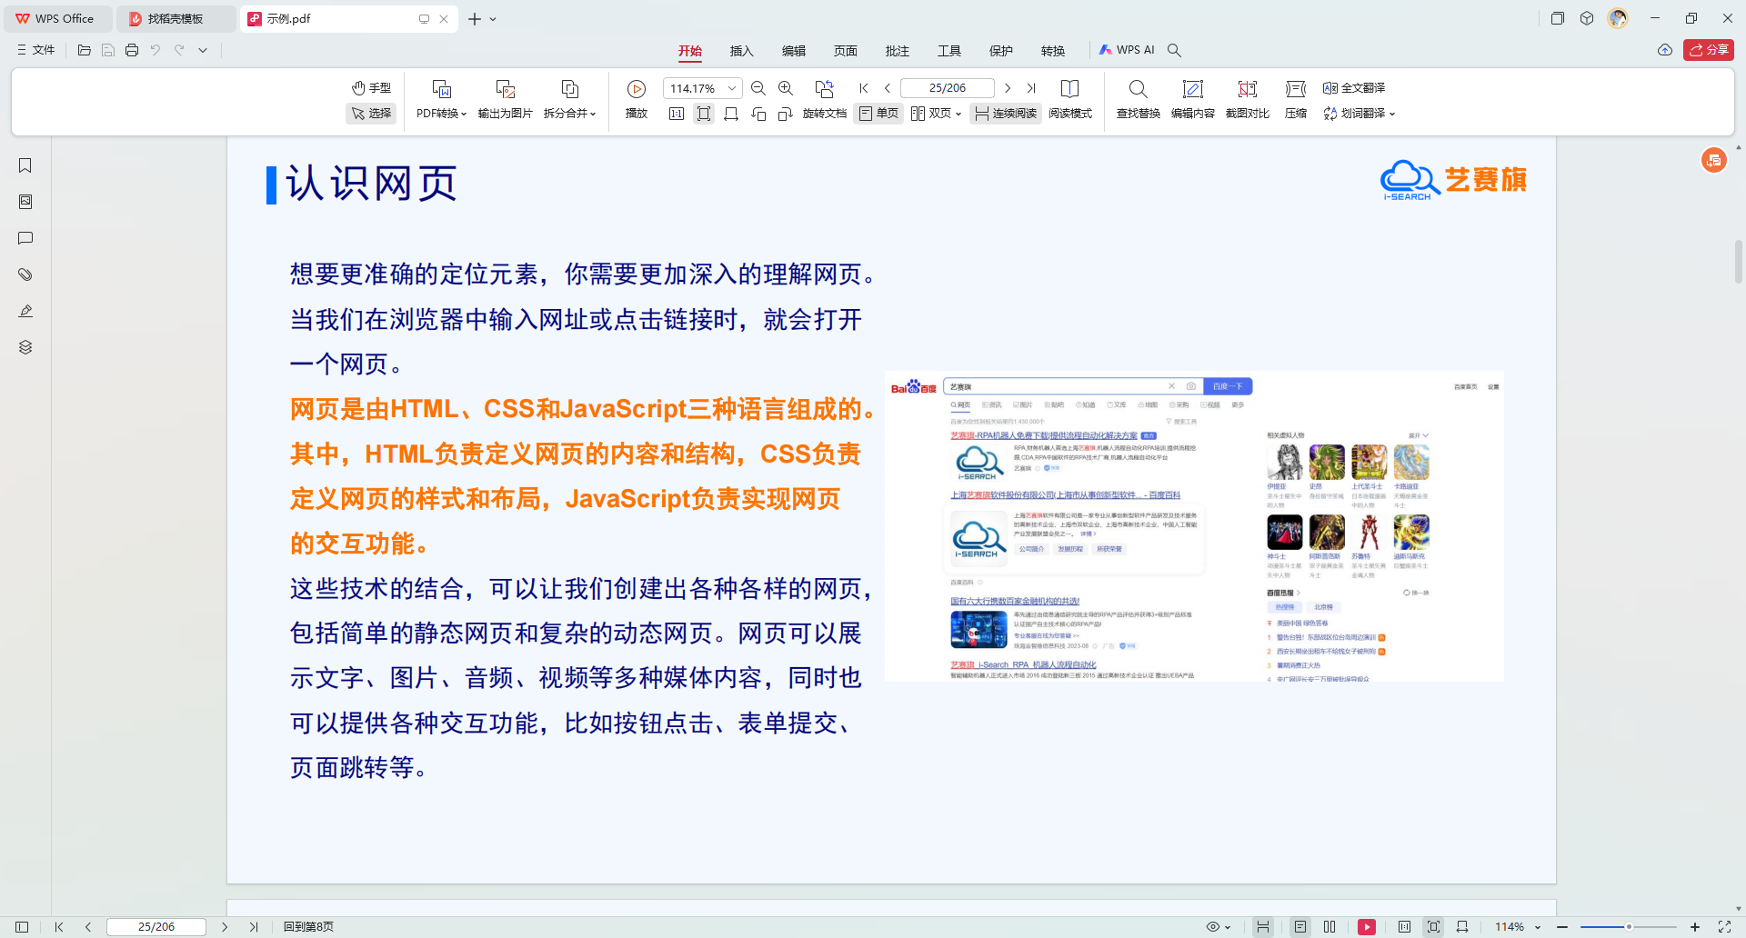Switch to the 找稻壳模板 tab
This screenshot has height=938, width=1746.
pos(176,18)
